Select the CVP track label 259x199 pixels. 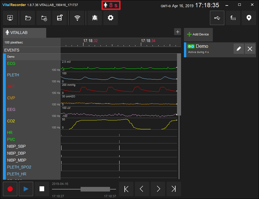11,98
